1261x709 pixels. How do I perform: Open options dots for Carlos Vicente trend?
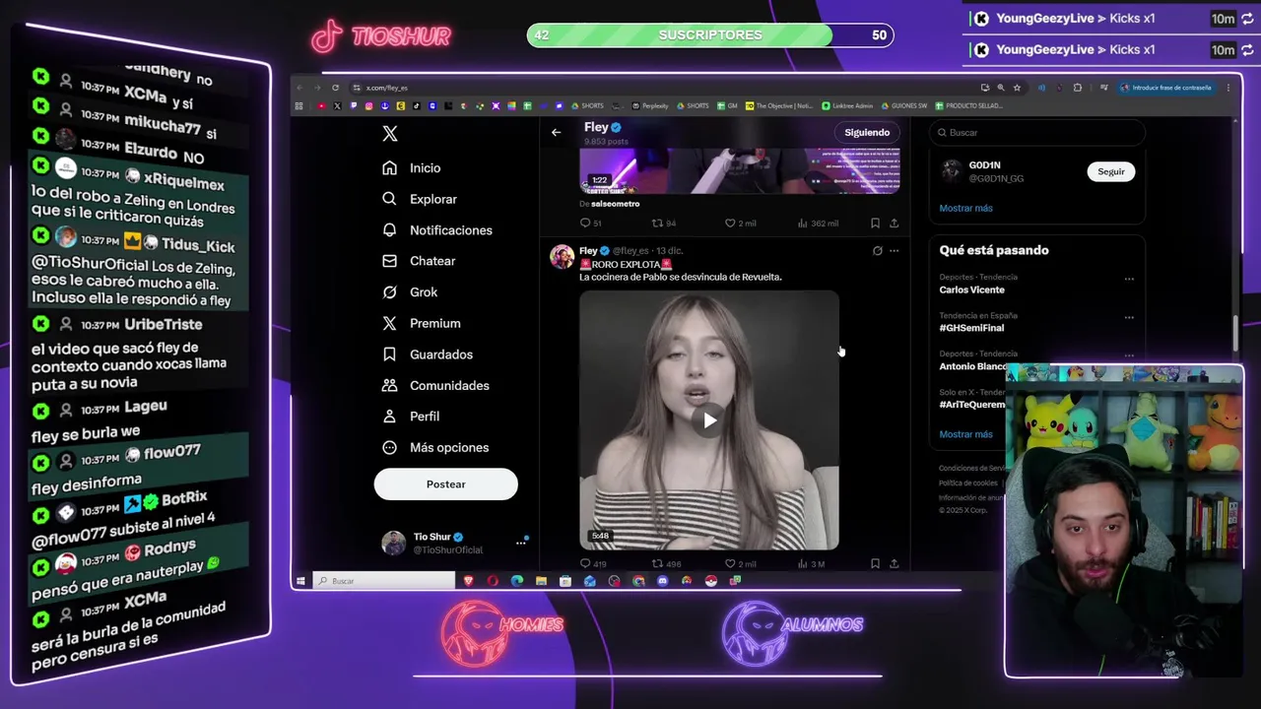(x=1129, y=279)
